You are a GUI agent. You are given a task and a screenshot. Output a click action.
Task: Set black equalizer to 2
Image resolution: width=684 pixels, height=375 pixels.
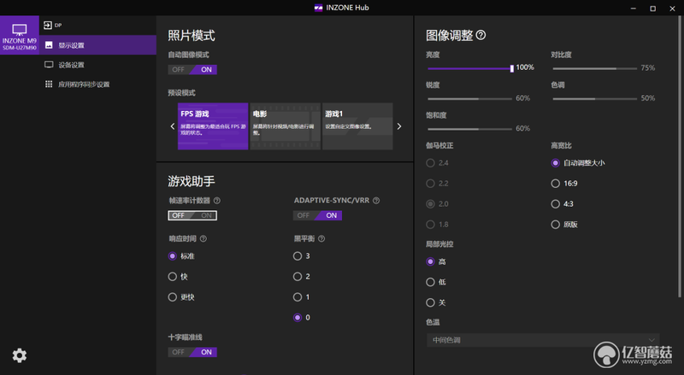pos(298,277)
